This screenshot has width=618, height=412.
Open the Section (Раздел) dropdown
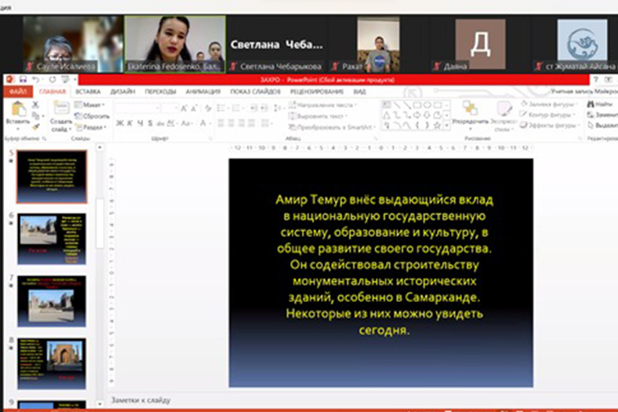[92, 126]
